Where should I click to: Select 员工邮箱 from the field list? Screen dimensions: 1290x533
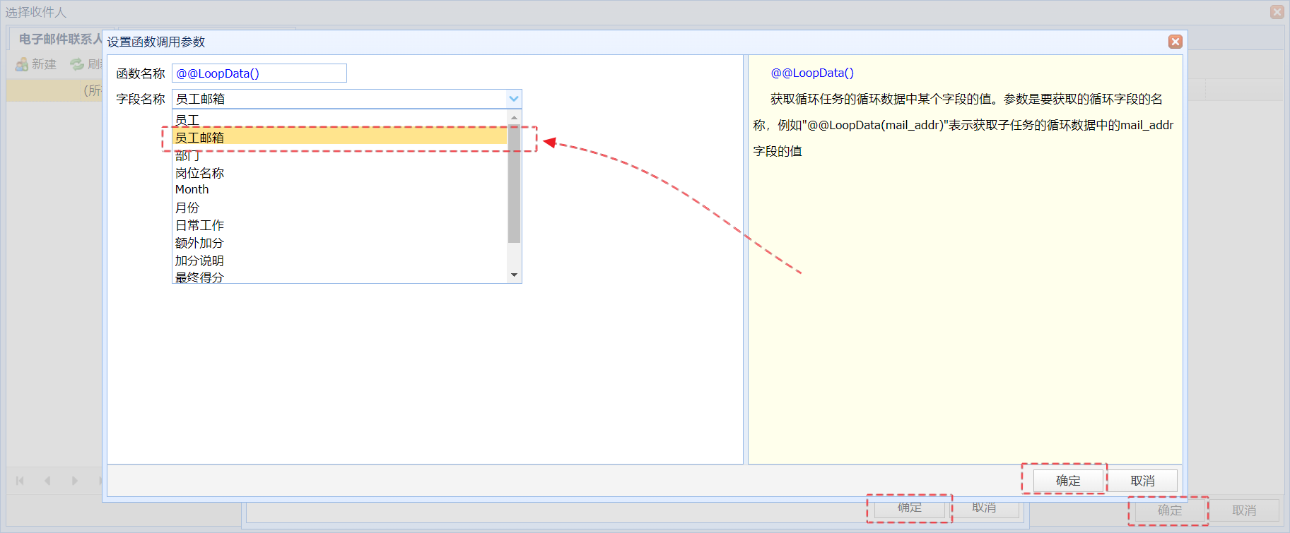pos(339,138)
